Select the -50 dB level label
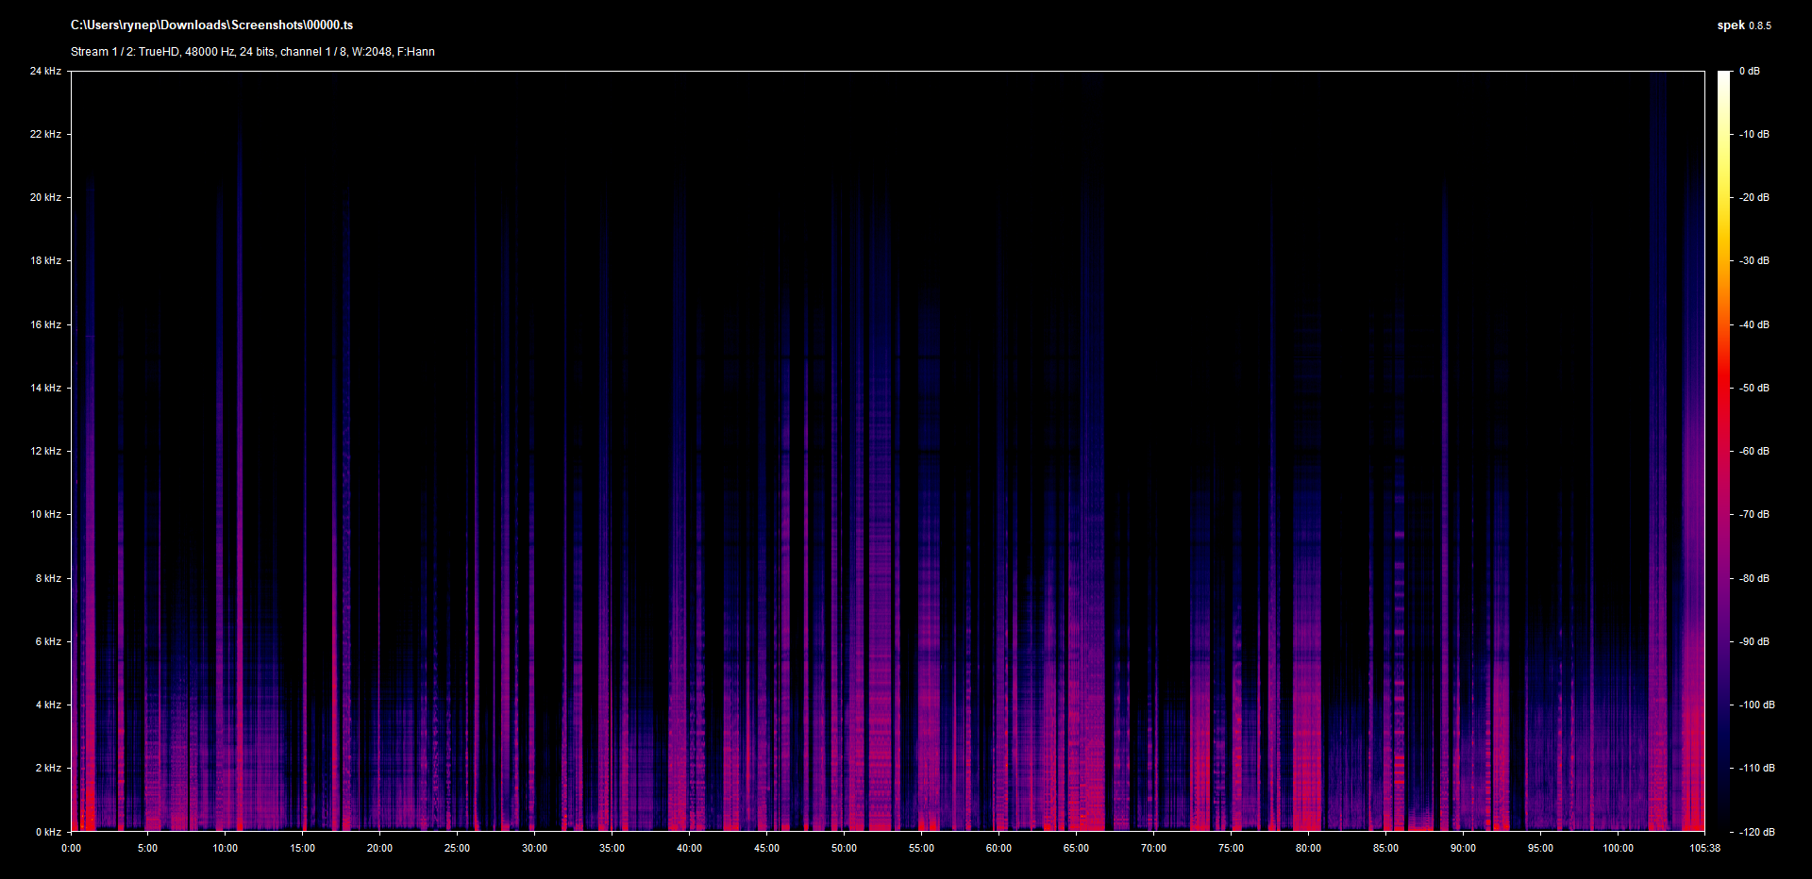The image size is (1812, 879). click(1754, 389)
